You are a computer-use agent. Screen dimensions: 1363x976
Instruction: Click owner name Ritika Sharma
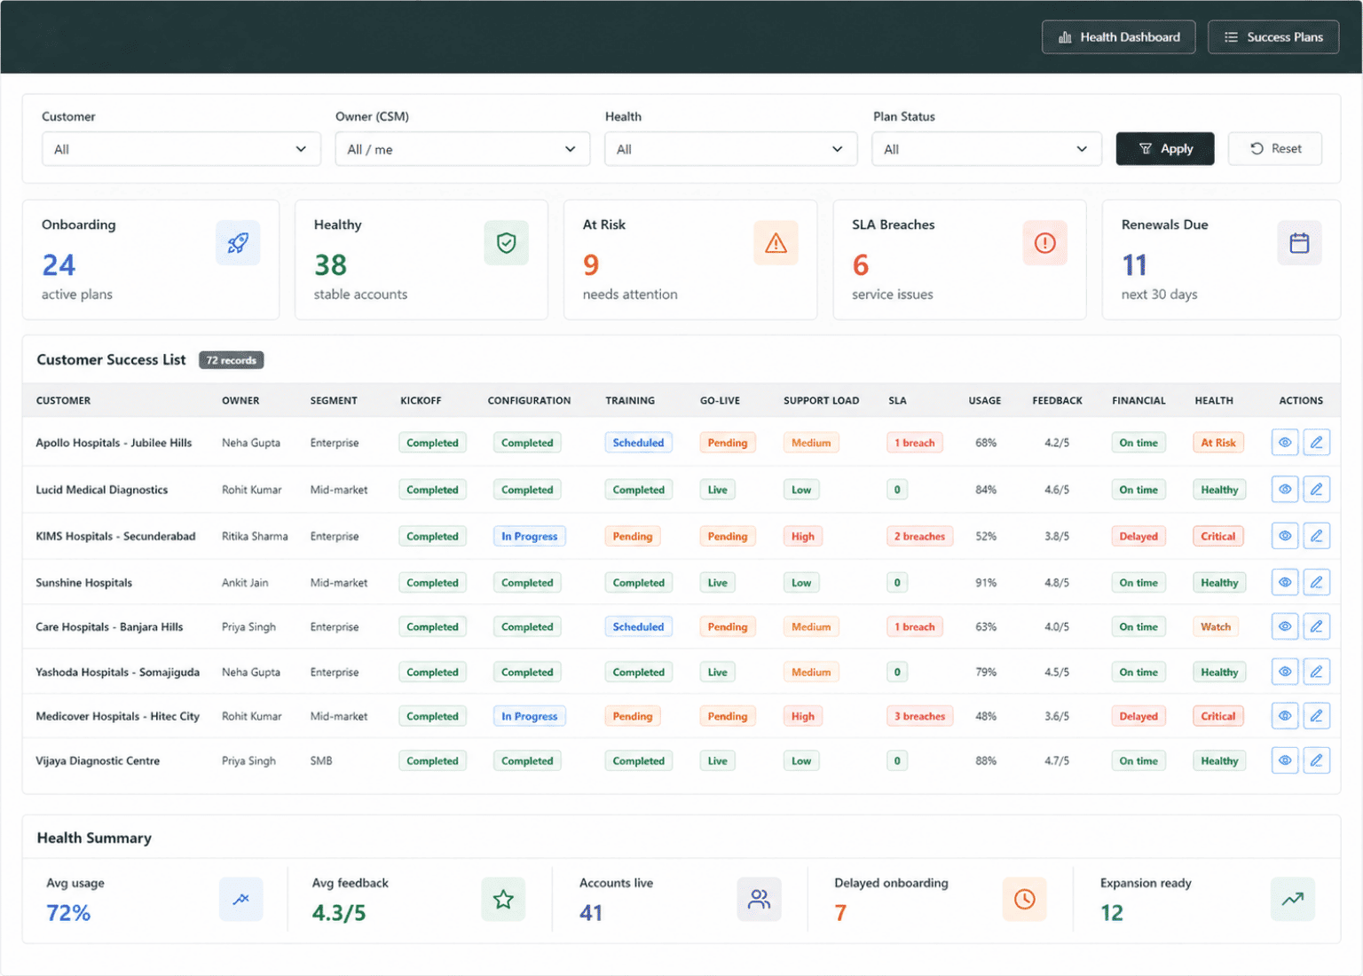pyautogui.click(x=255, y=536)
